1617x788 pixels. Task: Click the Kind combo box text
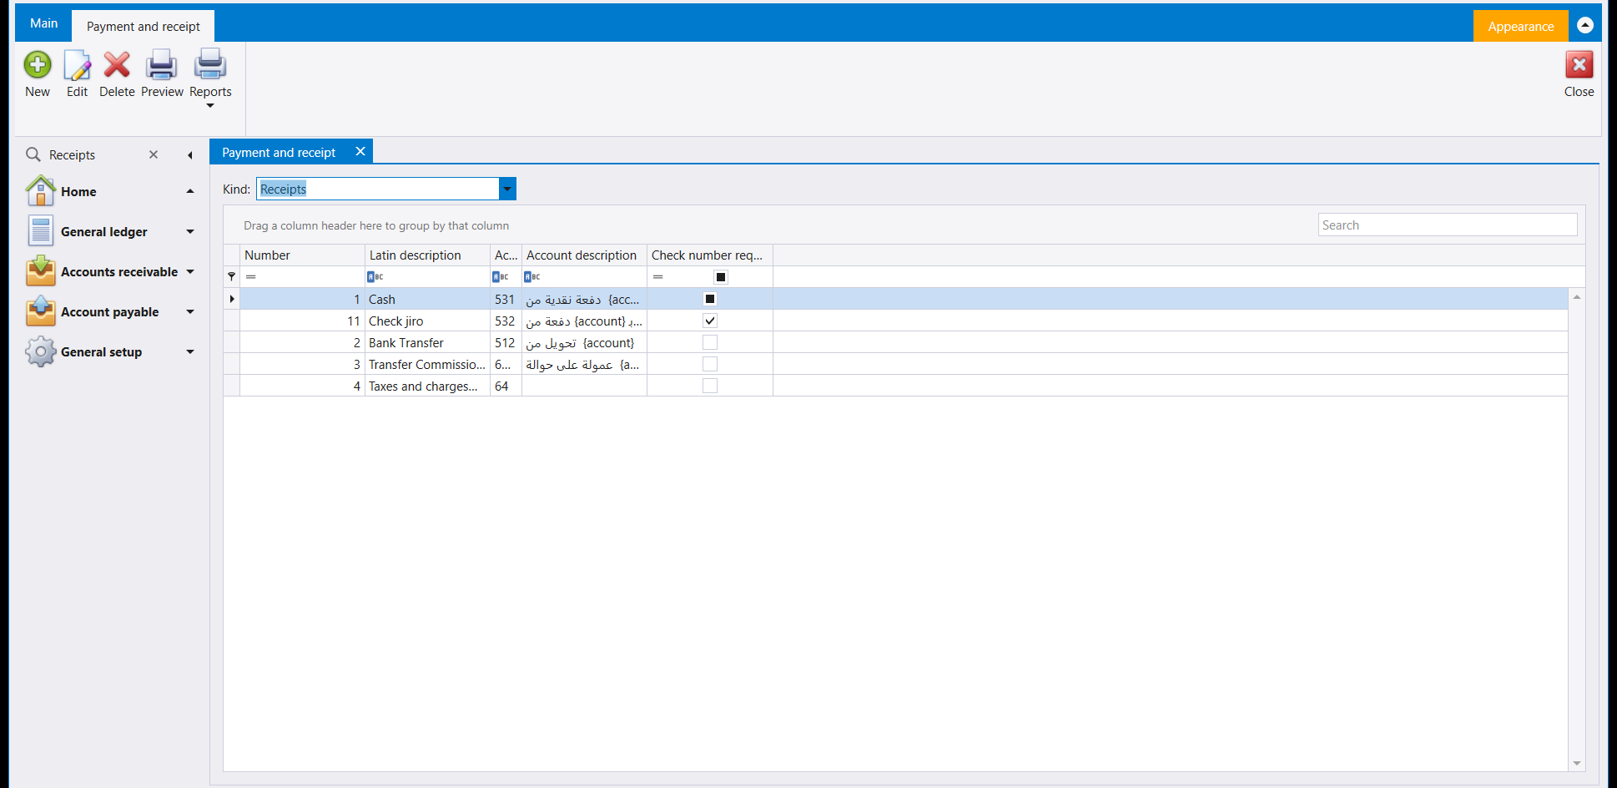click(378, 189)
